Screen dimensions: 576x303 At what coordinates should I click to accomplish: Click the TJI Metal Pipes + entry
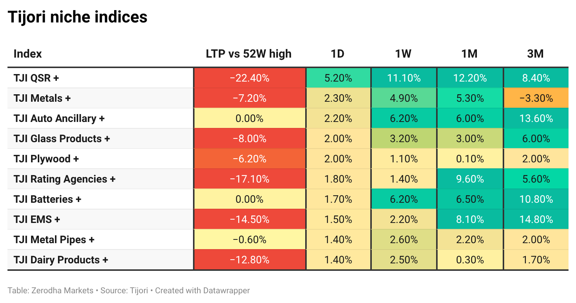54,240
